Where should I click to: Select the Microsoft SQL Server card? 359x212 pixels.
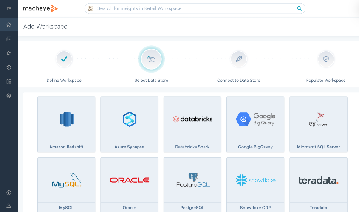(318, 124)
